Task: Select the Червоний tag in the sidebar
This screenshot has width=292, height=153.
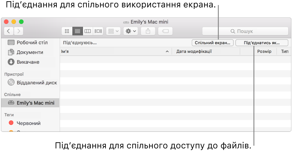Action: tap(30, 123)
